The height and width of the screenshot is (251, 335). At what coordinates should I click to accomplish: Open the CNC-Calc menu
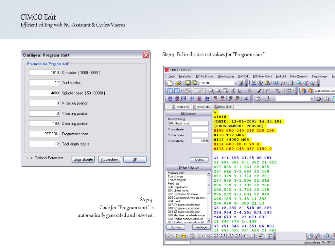tap(243, 76)
